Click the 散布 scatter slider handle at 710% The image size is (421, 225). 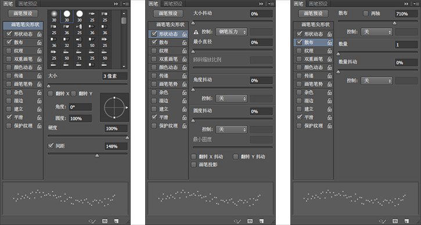coord(394,23)
